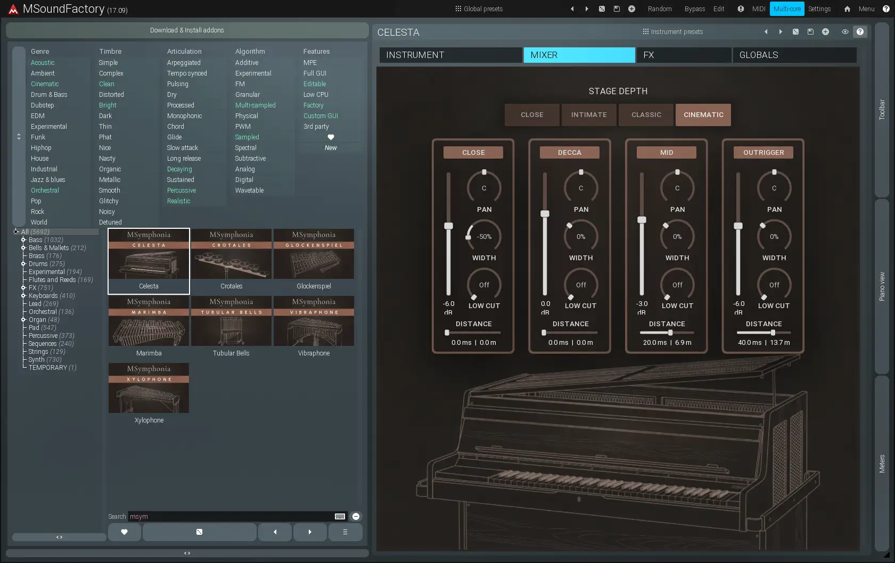Add a new global preset with the plus icon

pos(631,9)
